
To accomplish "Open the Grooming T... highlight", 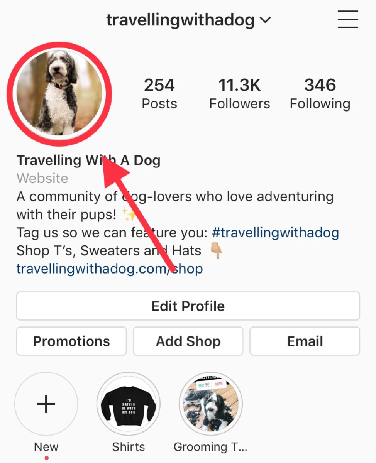I will pos(211,404).
